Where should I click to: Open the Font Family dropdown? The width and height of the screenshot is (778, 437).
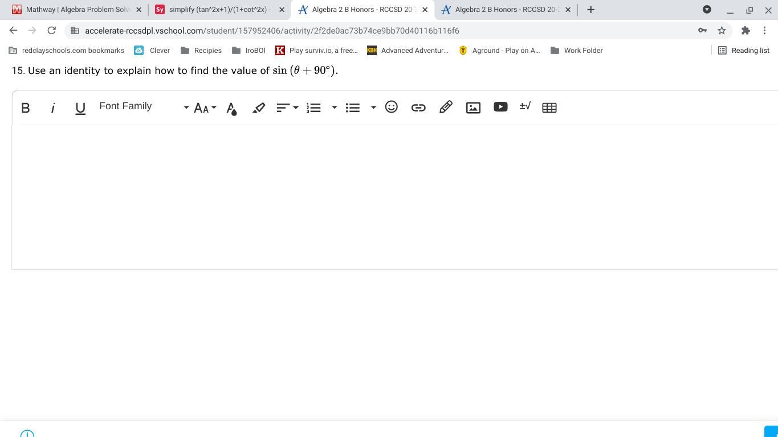144,107
